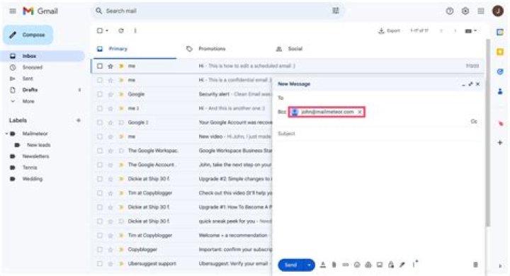Remove john@mailmeteor.com from Bcc

[x=360, y=112]
